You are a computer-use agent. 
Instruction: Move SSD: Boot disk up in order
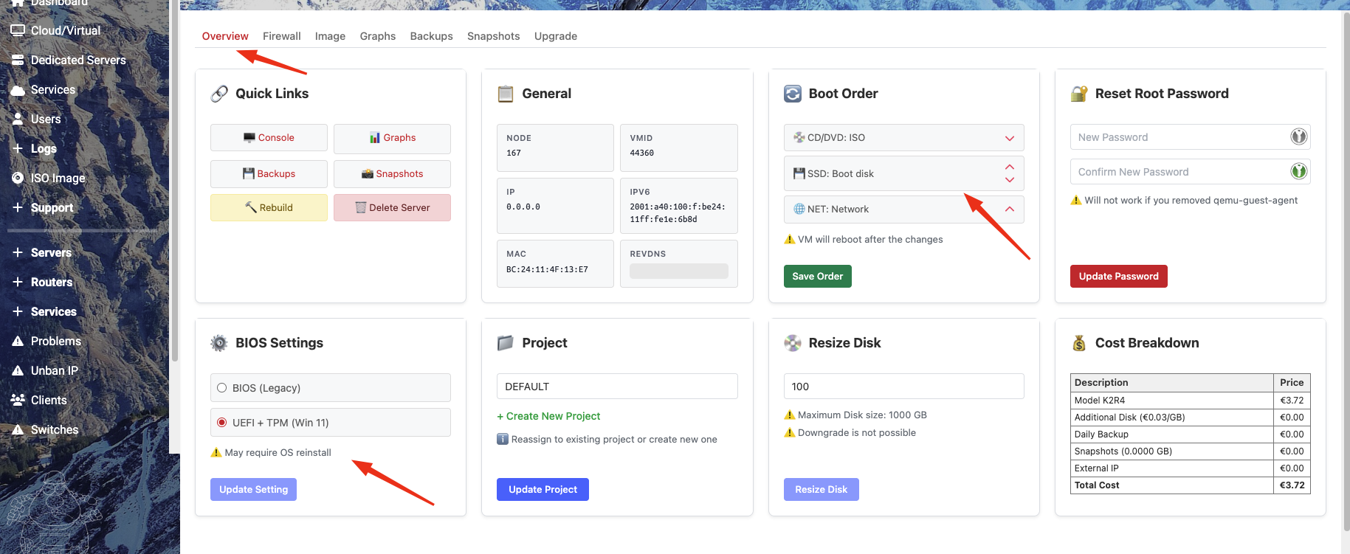[x=1009, y=167]
